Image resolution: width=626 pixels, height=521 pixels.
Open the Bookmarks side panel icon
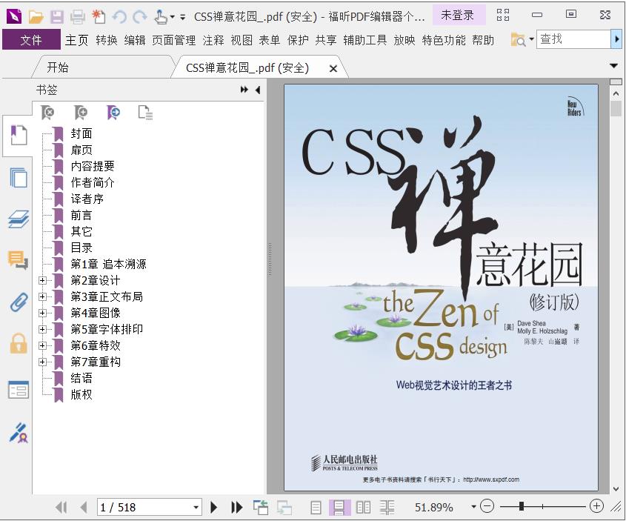pyautogui.click(x=19, y=136)
